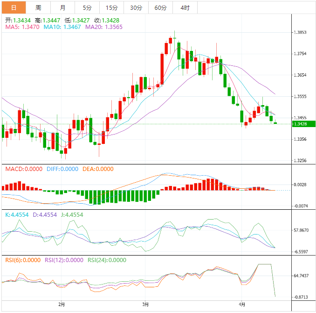Click the DEA value label

point(97,169)
